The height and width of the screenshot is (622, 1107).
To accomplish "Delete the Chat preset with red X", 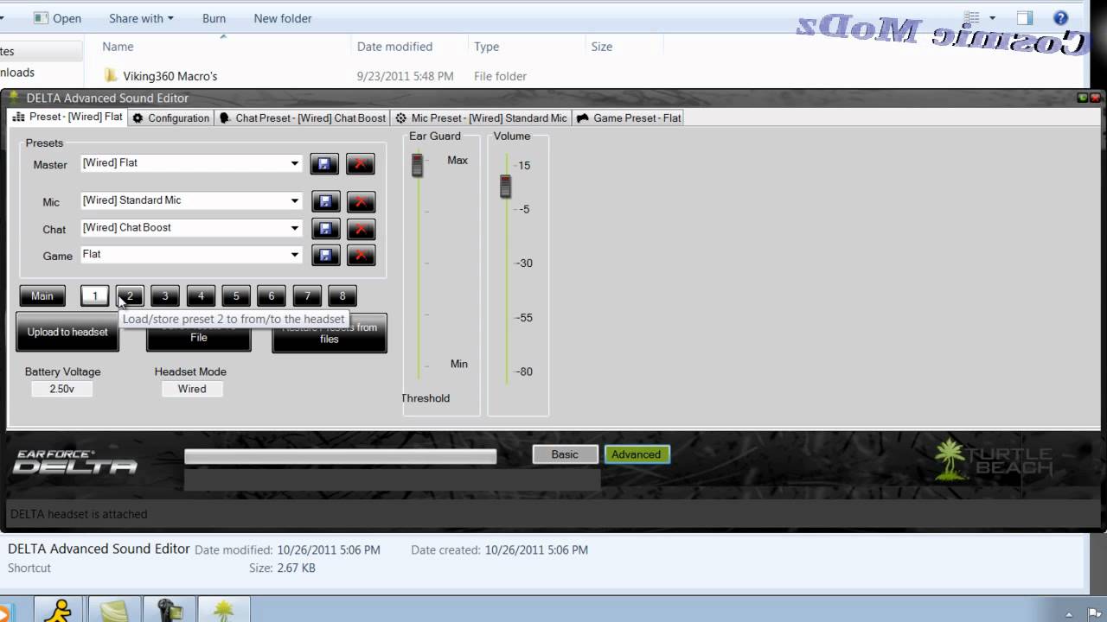I will (361, 229).
